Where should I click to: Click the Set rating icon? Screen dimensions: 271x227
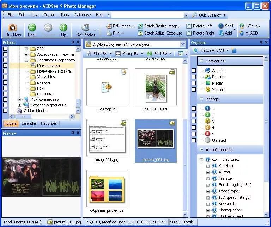(x=221, y=26)
